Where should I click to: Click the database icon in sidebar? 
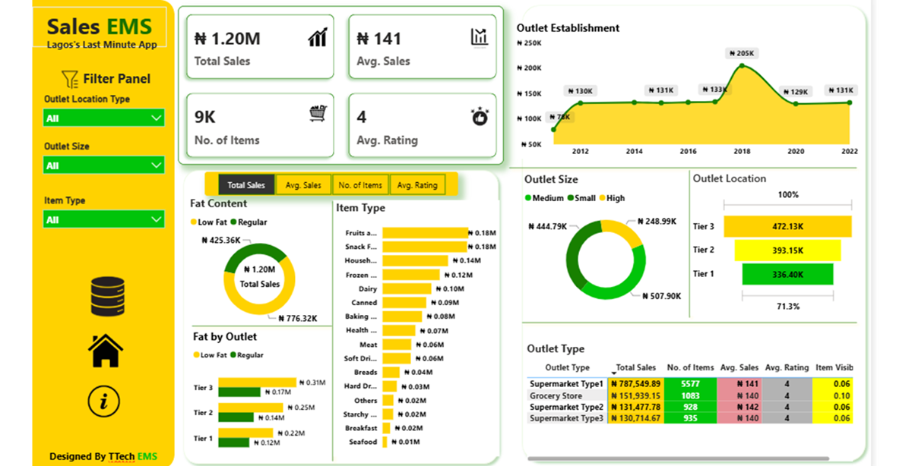pyautogui.click(x=106, y=297)
